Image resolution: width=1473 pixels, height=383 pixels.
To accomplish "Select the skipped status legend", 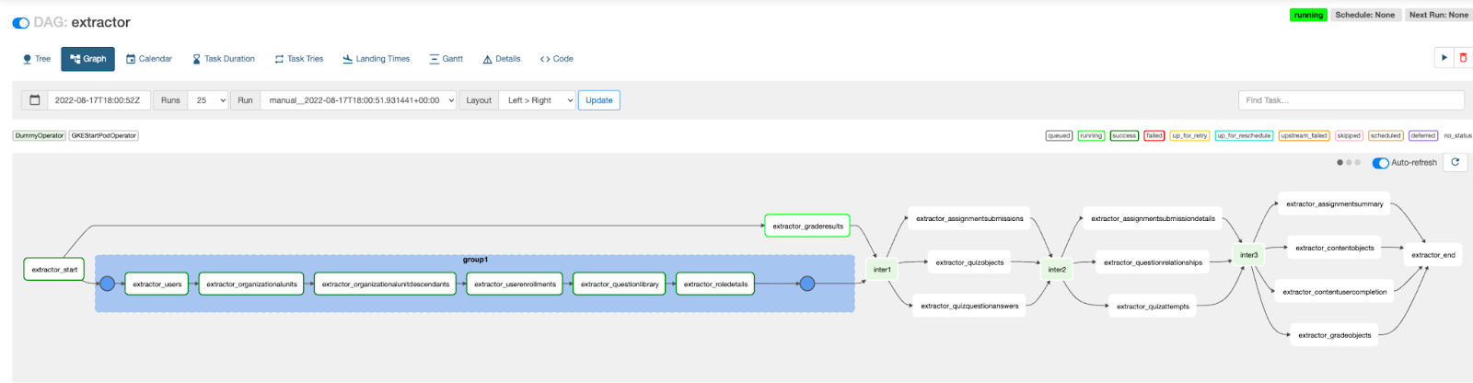I will coord(1349,135).
